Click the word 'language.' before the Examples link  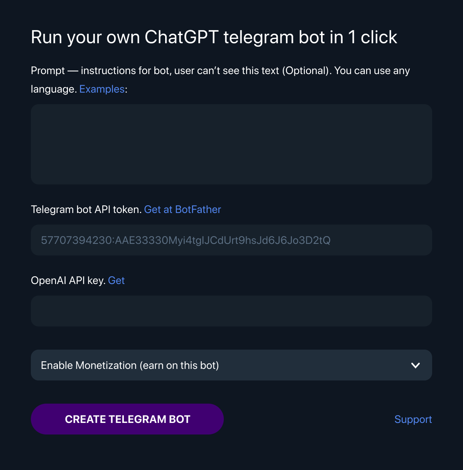pos(54,89)
